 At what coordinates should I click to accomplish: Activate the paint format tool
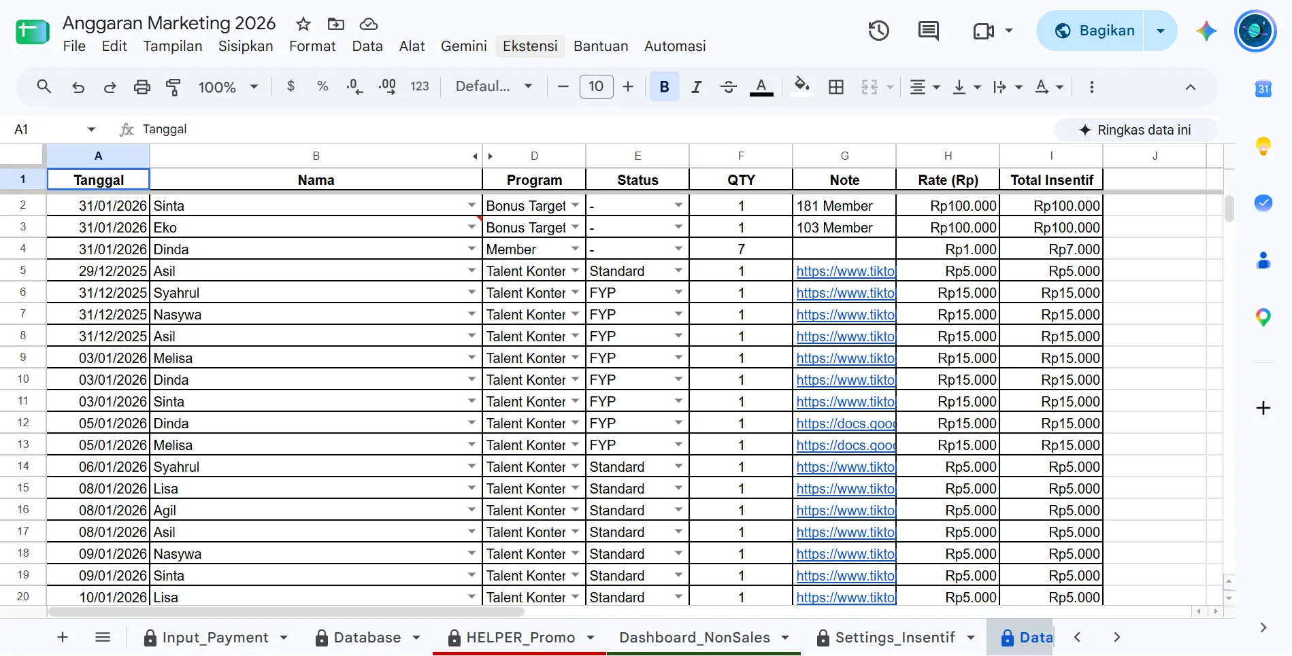tap(173, 87)
